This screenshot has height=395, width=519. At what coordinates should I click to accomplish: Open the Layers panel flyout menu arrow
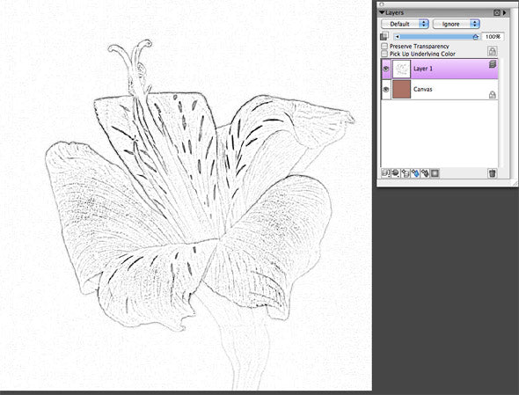pos(504,12)
